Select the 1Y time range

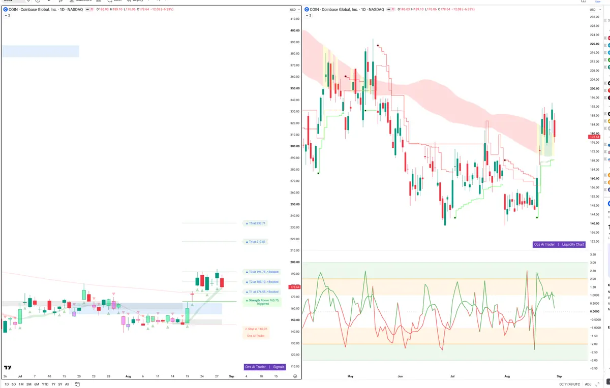coord(53,384)
